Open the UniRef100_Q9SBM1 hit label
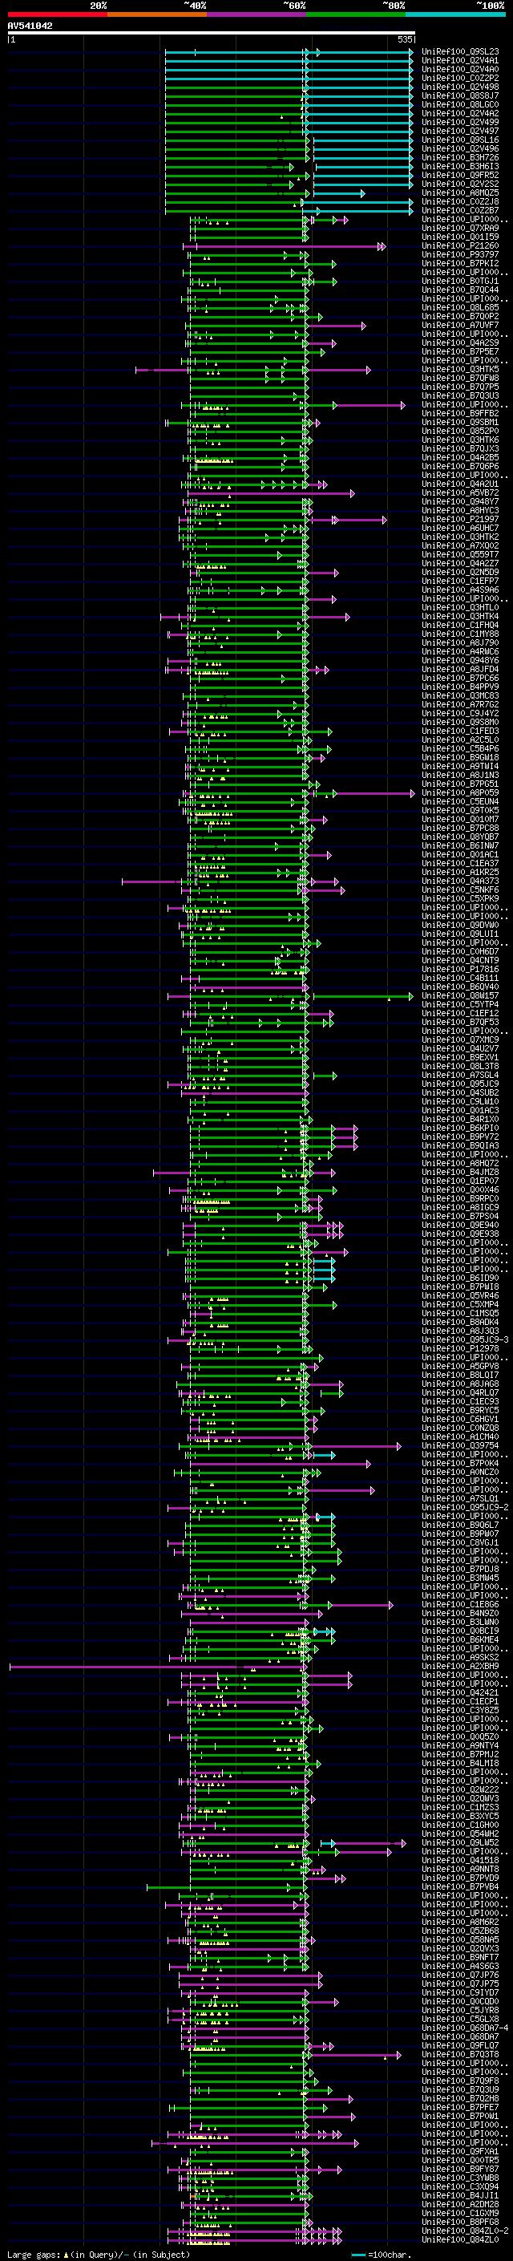 click(460, 422)
